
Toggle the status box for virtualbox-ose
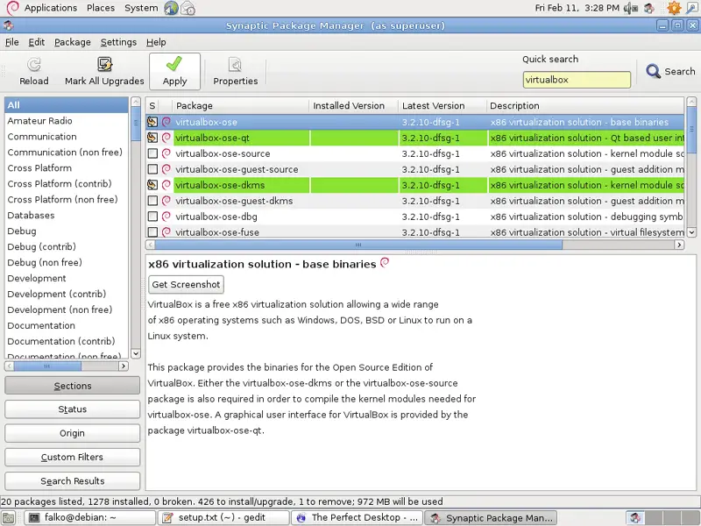coord(152,122)
